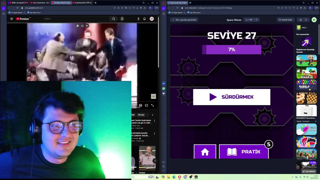The image size is (320, 180).
Task: Open the YouTube upload/create button
Action: (138, 19)
